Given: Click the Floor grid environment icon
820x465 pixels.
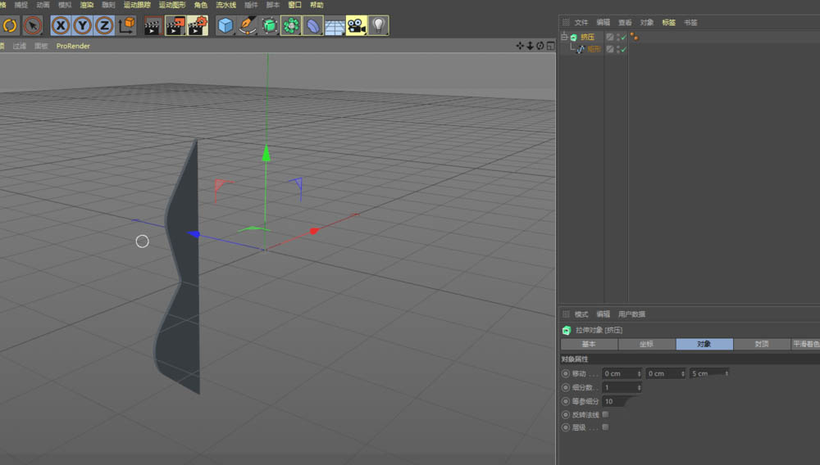Looking at the screenshot, I should (x=335, y=26).
